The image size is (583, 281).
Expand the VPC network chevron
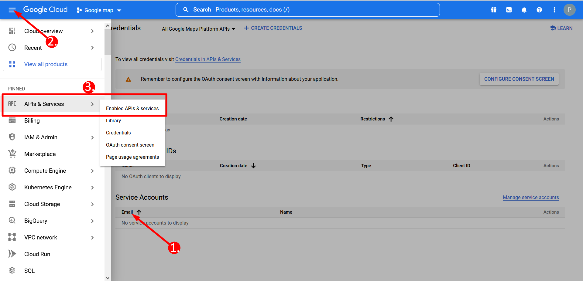tap(92, 238)
